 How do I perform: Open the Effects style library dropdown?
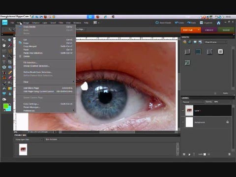coord(216,42)
